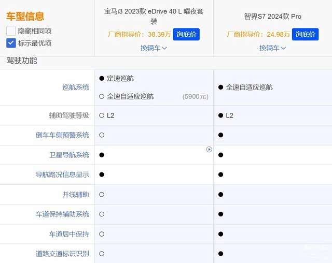The image size is (332, 263).
Task: Open 道路交通标识识别 parameter link
Action: tap(62, 254)
